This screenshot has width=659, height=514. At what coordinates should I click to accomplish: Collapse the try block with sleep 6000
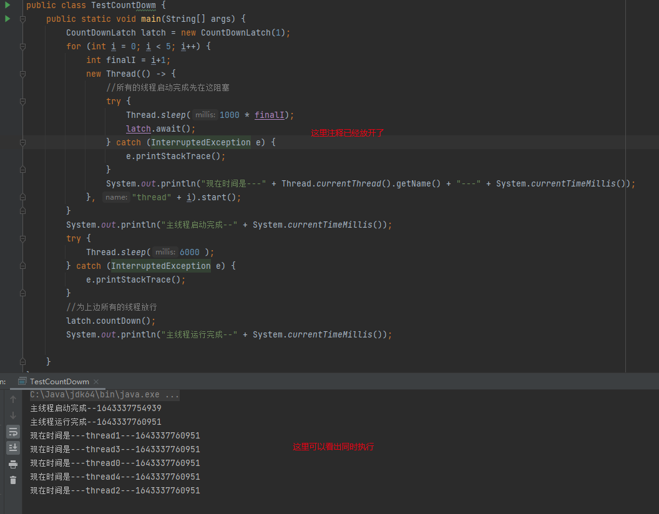(22, 238)
